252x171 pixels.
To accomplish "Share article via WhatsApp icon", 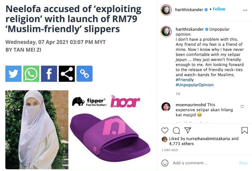I will point(31,74).
